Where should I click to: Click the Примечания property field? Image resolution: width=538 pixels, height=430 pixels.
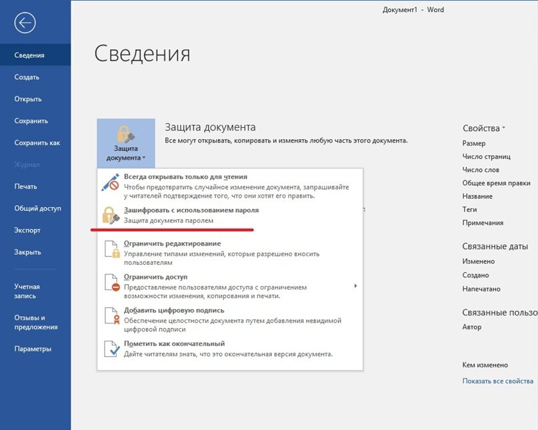point(483,223)
